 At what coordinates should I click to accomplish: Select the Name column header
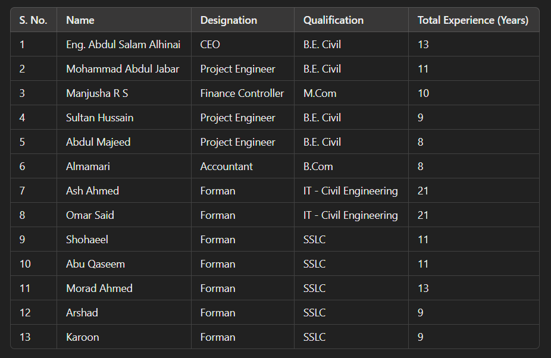pos(80,20)
